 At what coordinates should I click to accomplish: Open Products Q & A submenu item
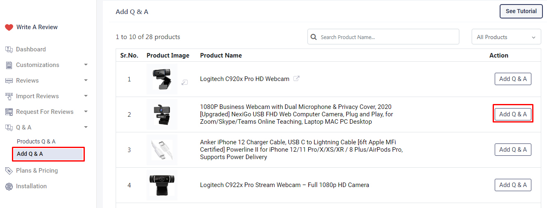[36, 141]
